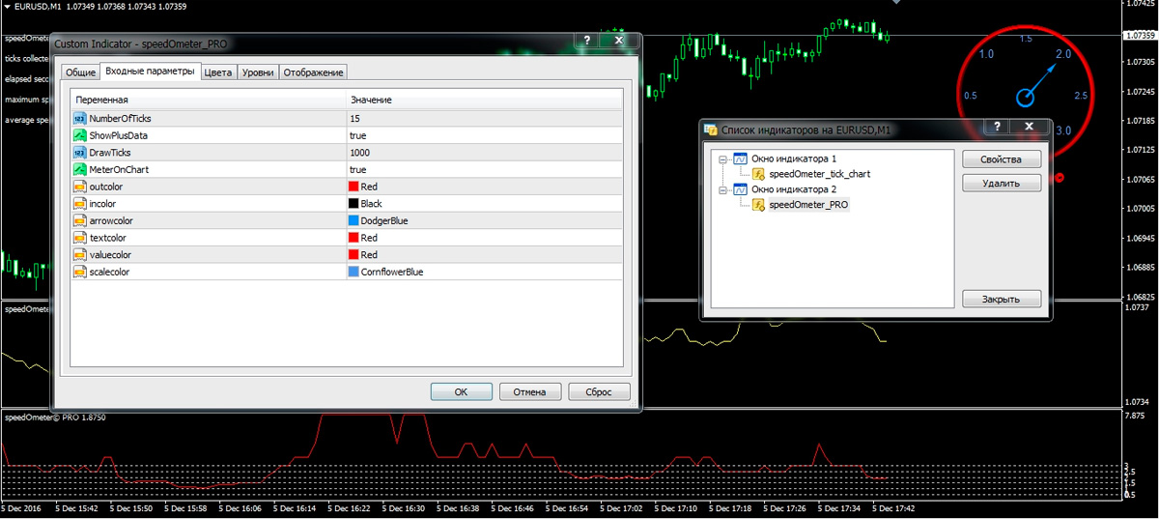
Task: Collapse the Окно индикатора 1 tree node
Action: [x=721, y=159]
